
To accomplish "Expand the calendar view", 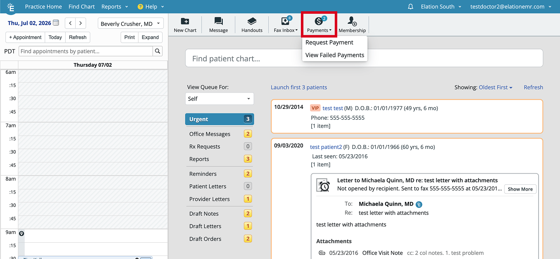I will (150, 37).
